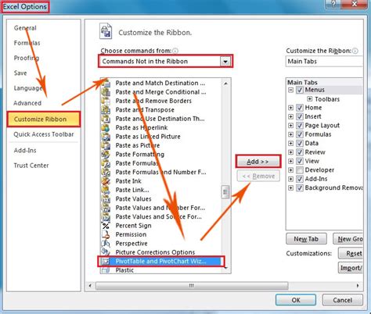Click the Picture Corrections Options icon
Viewport: 371px width, 314px height.
pos(106,252)
